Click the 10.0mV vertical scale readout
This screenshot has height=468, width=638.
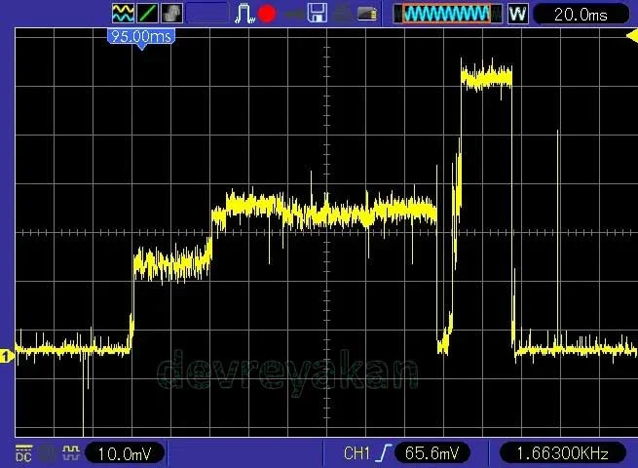coord(125,453)
